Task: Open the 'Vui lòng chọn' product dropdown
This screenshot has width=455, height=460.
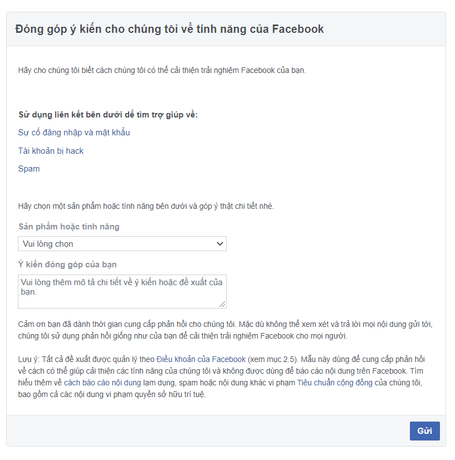Action: point(122,244)
